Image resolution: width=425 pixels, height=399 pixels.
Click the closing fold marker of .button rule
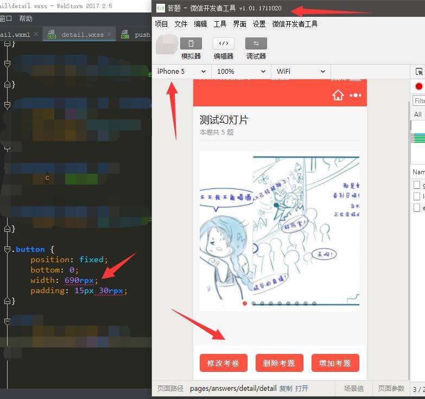point(7,301)
